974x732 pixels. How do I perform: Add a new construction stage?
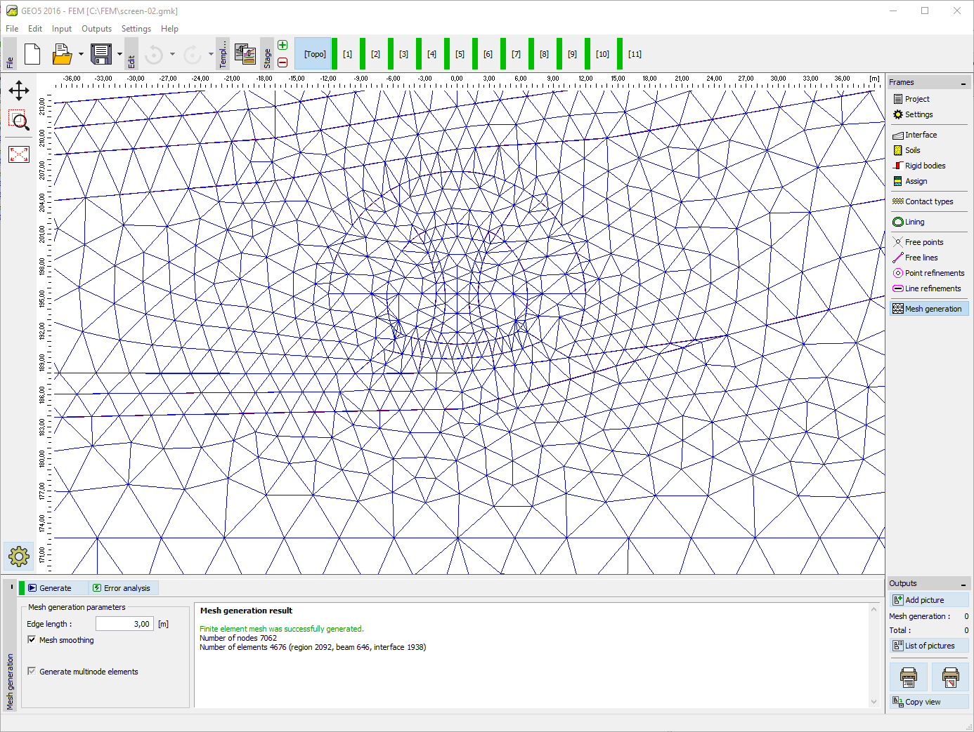(283, 46)
